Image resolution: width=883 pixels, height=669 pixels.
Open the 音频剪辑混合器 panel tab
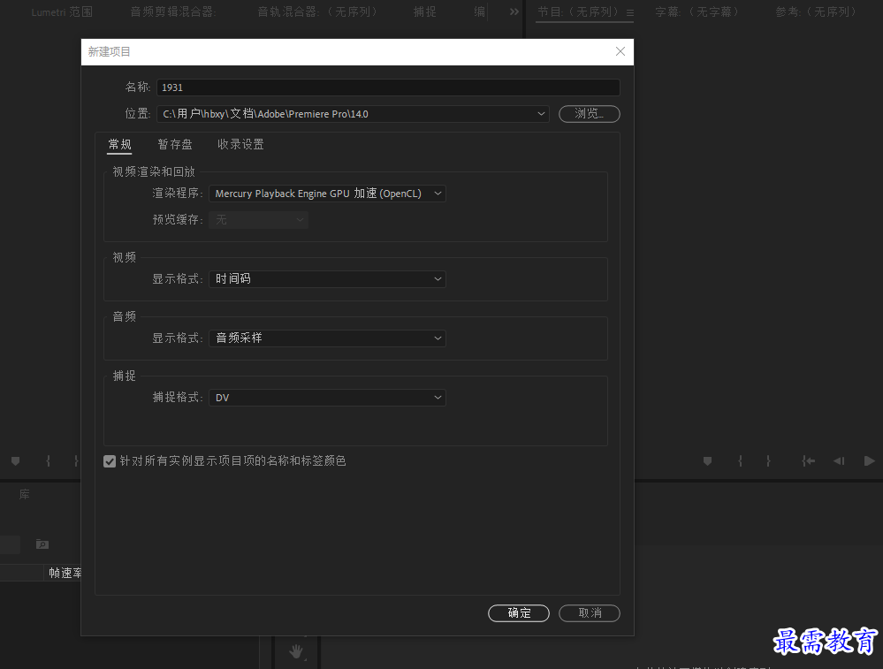[173, 11]
